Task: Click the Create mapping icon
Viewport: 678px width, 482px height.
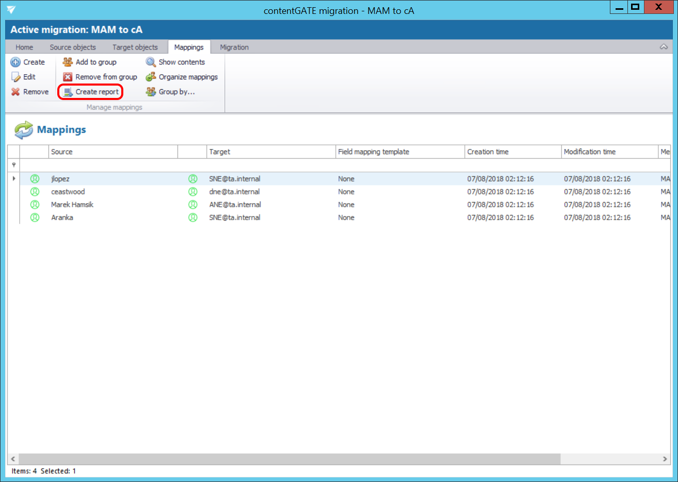Action: (15, 62)
